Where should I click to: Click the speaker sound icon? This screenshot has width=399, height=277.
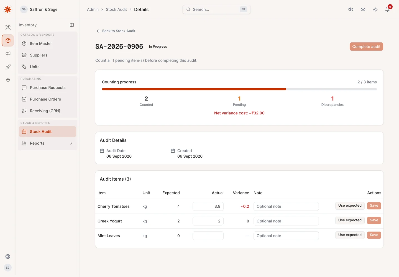click(351, 9)
